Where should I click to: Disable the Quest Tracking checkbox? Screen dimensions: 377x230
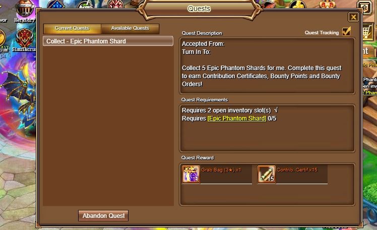coord(346,31)
